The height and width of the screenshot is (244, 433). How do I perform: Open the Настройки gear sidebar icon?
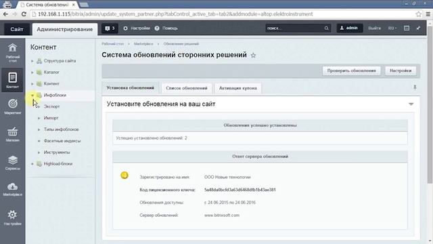12,218
